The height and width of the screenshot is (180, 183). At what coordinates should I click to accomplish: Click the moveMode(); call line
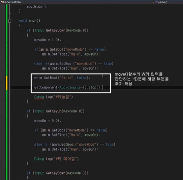click(37, 7)
